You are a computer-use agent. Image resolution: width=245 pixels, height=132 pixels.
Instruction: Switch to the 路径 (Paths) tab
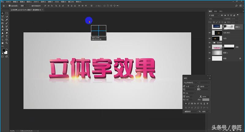tap(221, 11)
